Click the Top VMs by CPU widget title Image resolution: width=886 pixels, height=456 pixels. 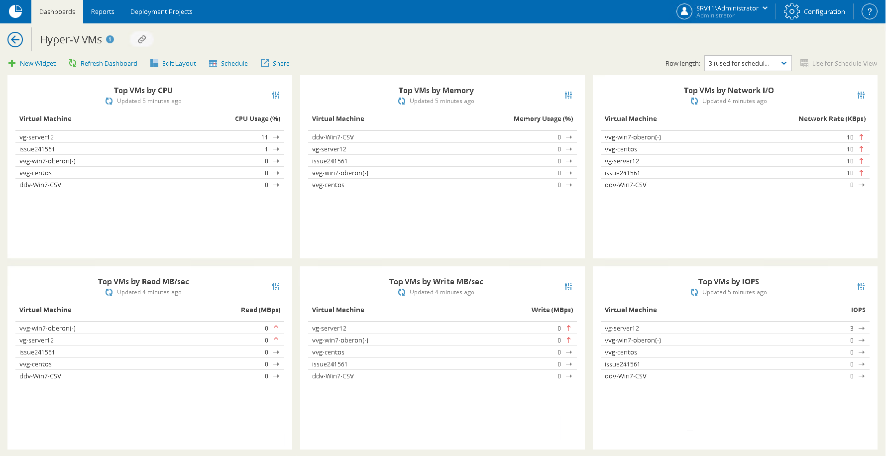tap(143, 90)
